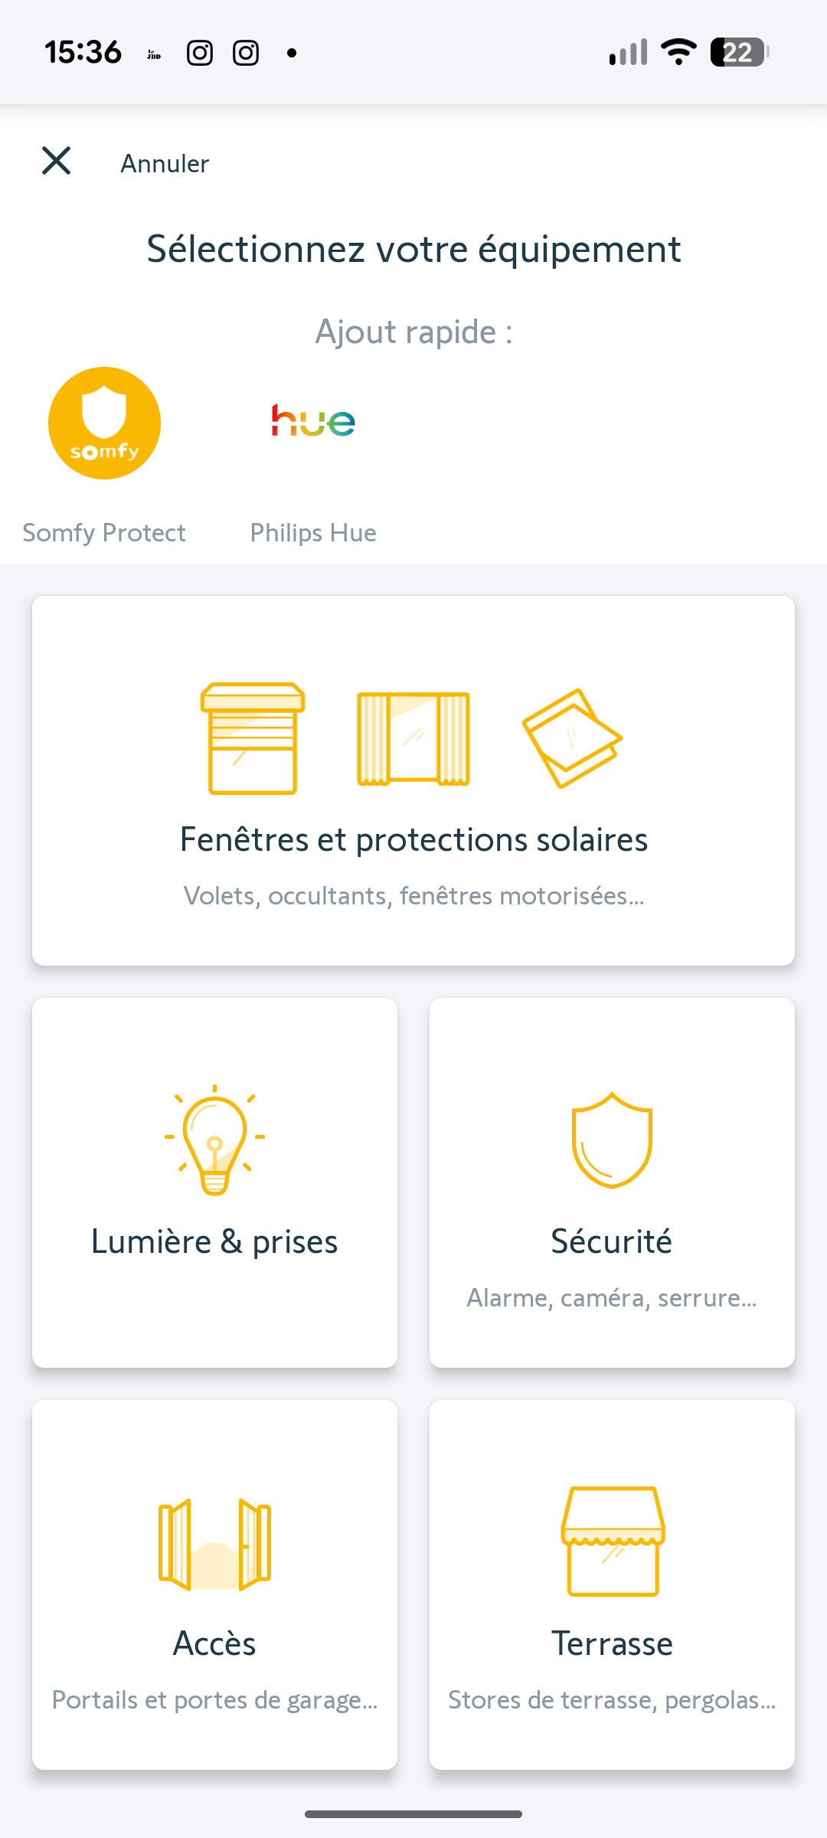Select the Somfy Protect shield icon
The width and height of the screenshot is (827, 1838).
click(x=104, y=423)
